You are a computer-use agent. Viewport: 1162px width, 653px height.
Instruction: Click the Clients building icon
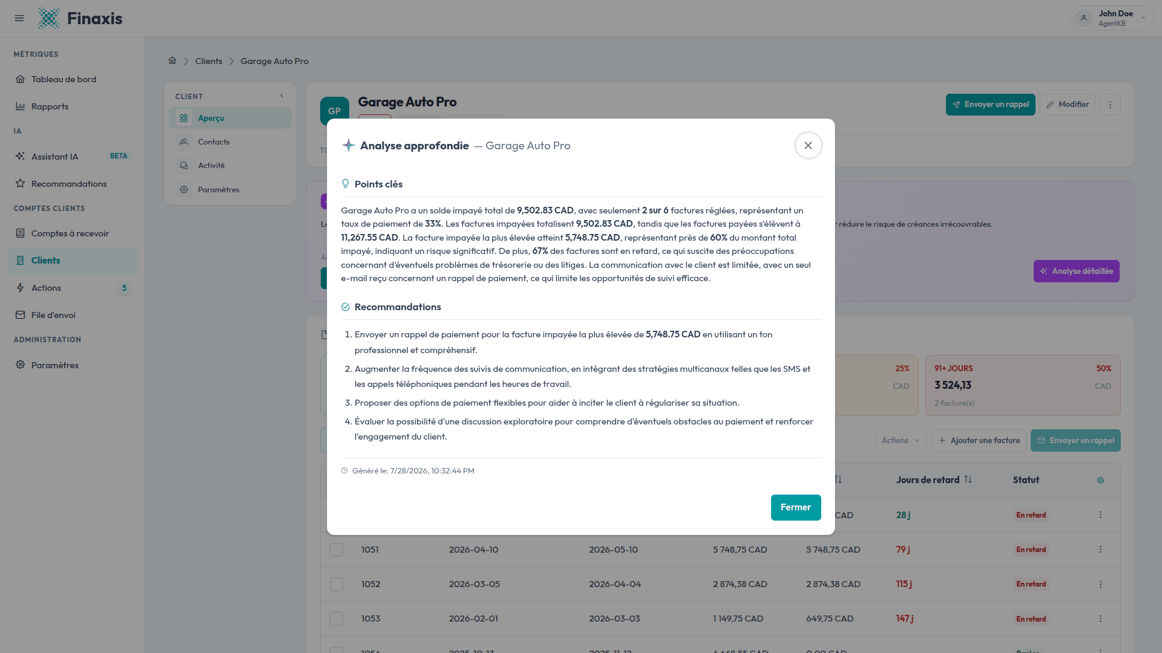pyautogui.click(x=20, y=261)
